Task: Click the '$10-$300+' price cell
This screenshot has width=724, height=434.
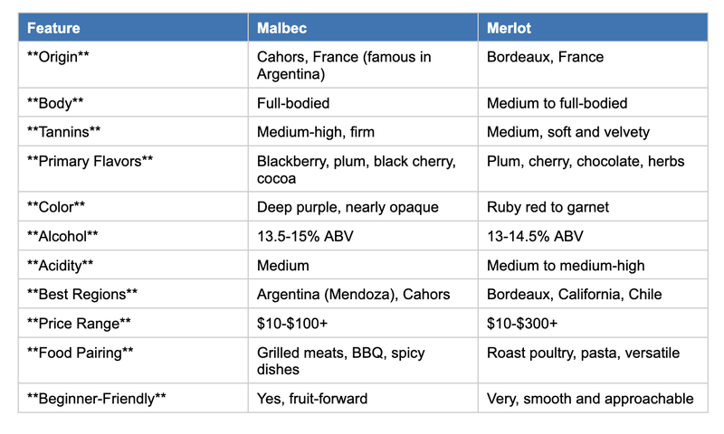Action: click(592, 323)
